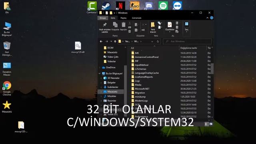Launch the CS:GO desktop shortcut
The image size is (256, 144).
[135, 6]
